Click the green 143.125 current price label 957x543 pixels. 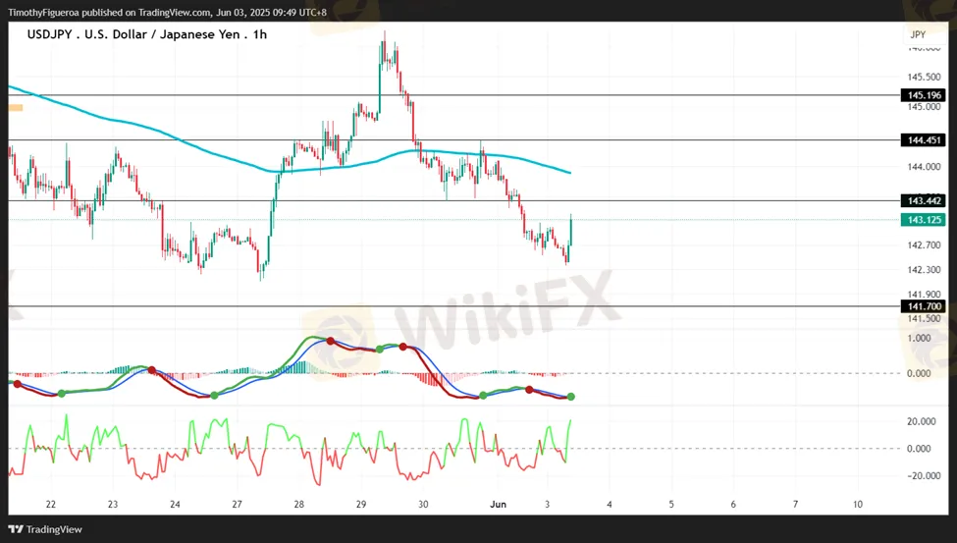[x=924, y=220]
